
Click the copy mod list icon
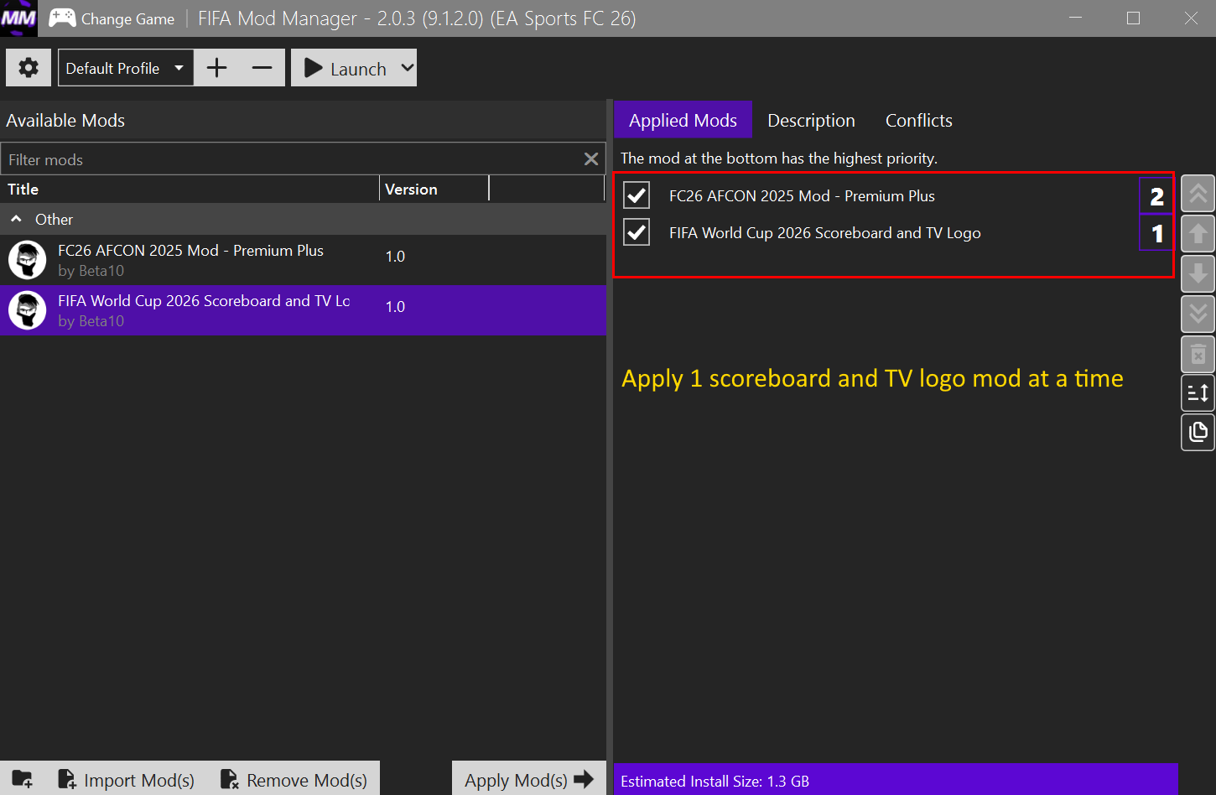click(1198, 432)
